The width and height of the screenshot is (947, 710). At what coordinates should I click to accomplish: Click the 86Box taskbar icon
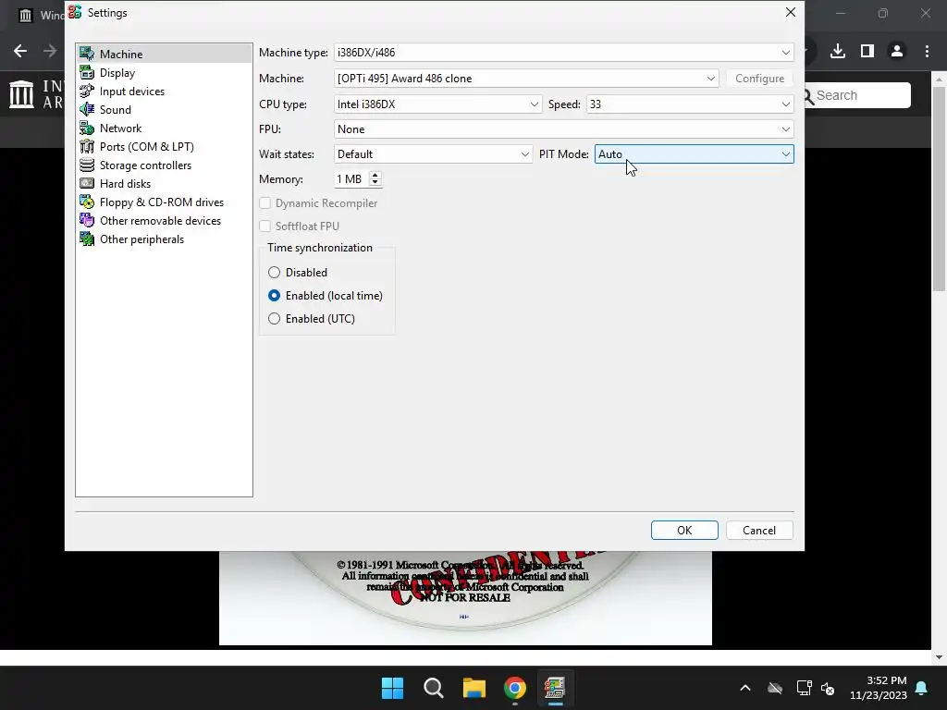(555, 688)
